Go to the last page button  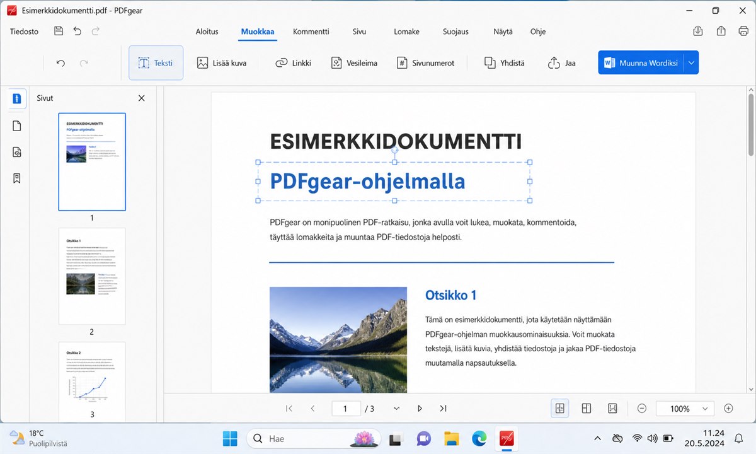(x=443, y=409)
